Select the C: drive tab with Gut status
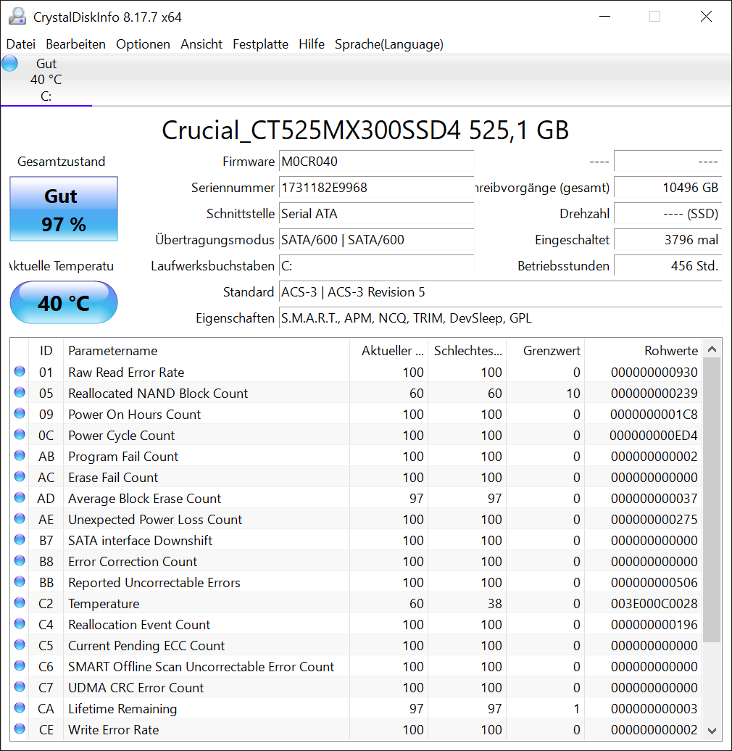The width and height of the screenshot is (732, 751). [46, 80]
